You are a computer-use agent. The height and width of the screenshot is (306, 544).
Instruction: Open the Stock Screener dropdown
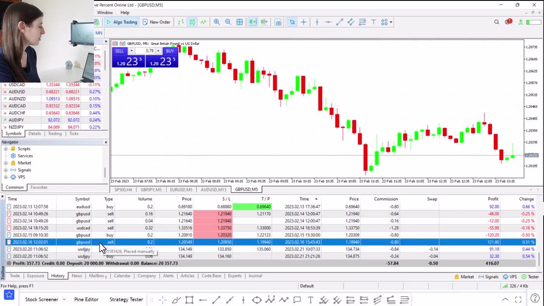(45, 300)
